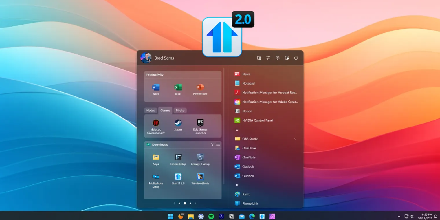Expand the OBS Studio folder
The width and height of the screenshot is (440, 220).
(295, 139)
